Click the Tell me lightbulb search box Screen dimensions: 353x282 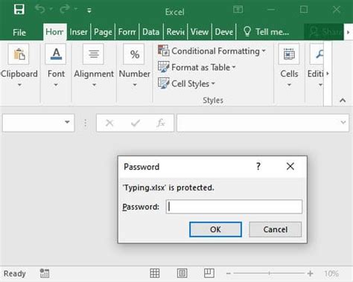pos(266,32)
